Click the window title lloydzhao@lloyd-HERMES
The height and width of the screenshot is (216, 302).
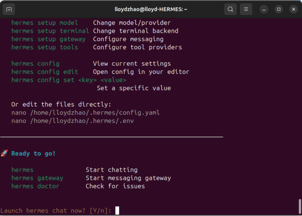pyautogui.click(x=151, y=9)
